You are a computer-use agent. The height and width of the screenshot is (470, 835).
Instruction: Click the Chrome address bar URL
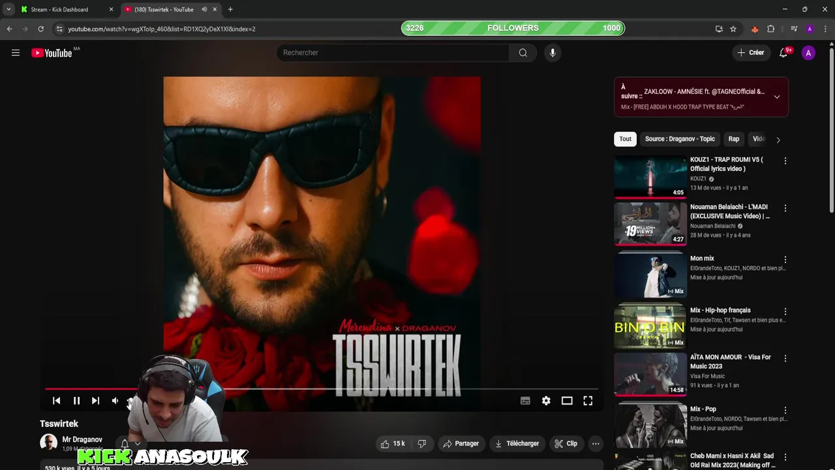point(162,29)
